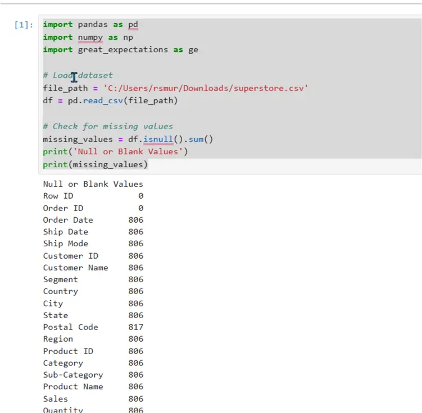Image resolution: width=422 pixels, height=413 pixels.
Task: Click the 'Customer Name' output row
Action: 93,268
